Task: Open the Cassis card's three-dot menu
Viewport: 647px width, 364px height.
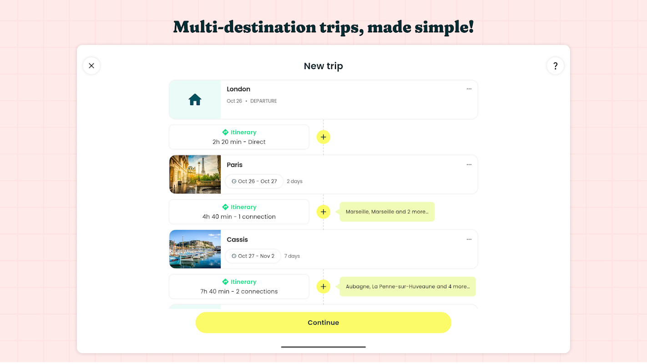Action: click(x=469, y=239)
